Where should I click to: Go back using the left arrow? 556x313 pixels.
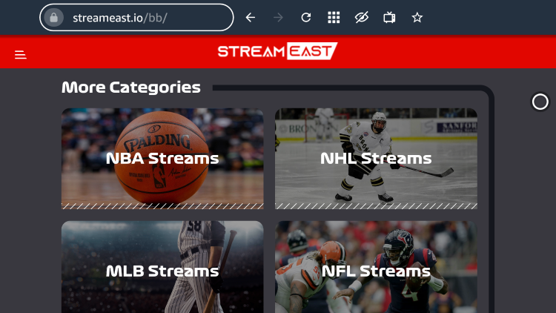point(251,17)
